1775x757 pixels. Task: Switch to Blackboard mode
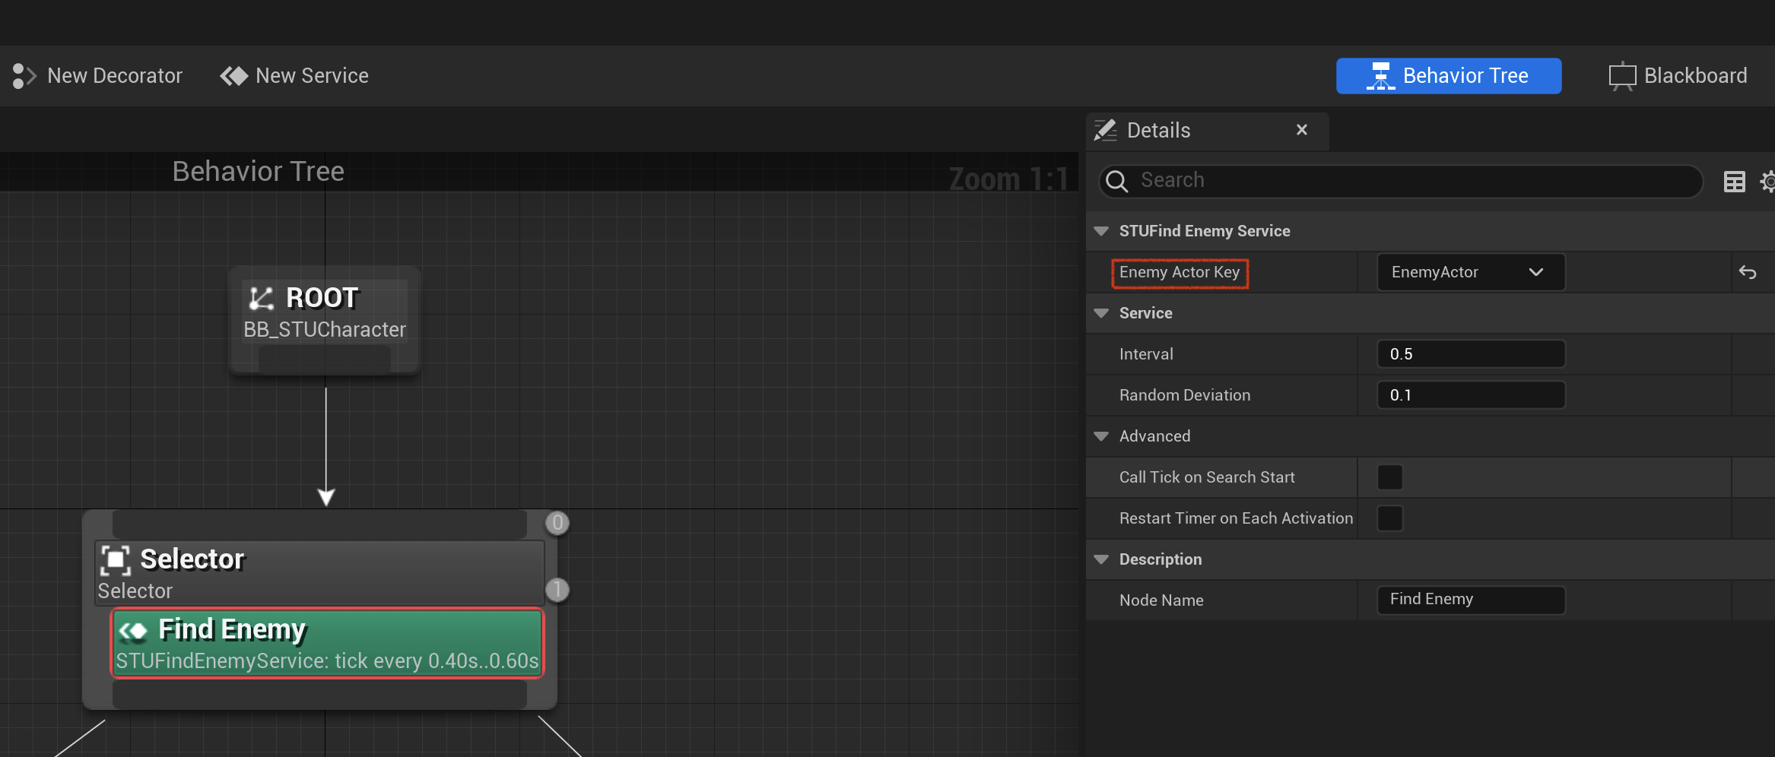tap(1678, 76)
